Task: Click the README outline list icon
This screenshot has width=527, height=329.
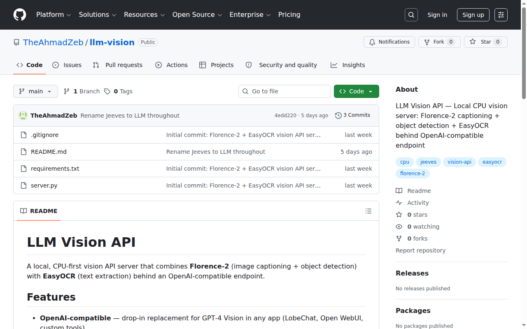Action: (x=368, y=211)
